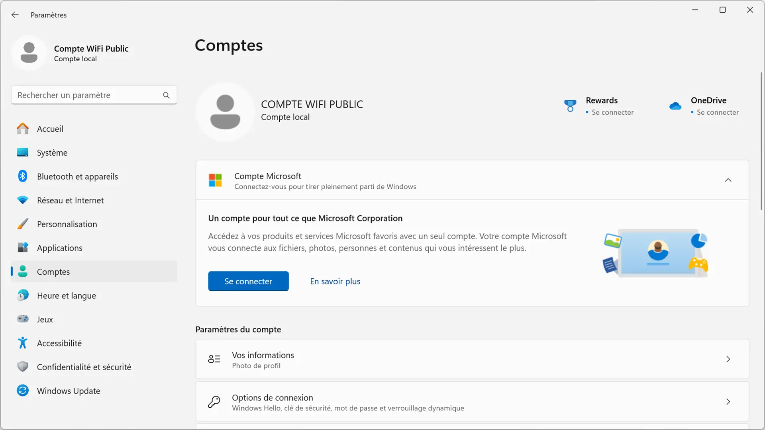The height and width of the screenshot is (430, 765).
Task: Open Accessibilité settings
Action: (94, 343)
